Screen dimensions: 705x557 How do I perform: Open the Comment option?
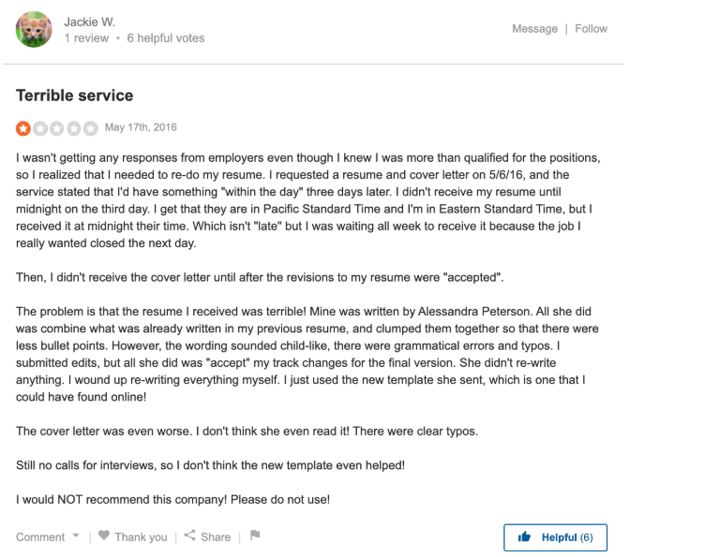(x=40, y=536)
